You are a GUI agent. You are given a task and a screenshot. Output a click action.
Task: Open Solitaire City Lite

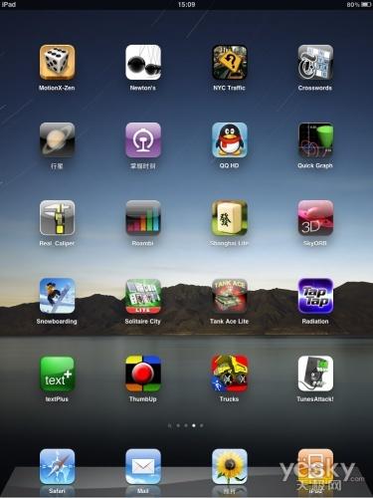coord(143,296)
